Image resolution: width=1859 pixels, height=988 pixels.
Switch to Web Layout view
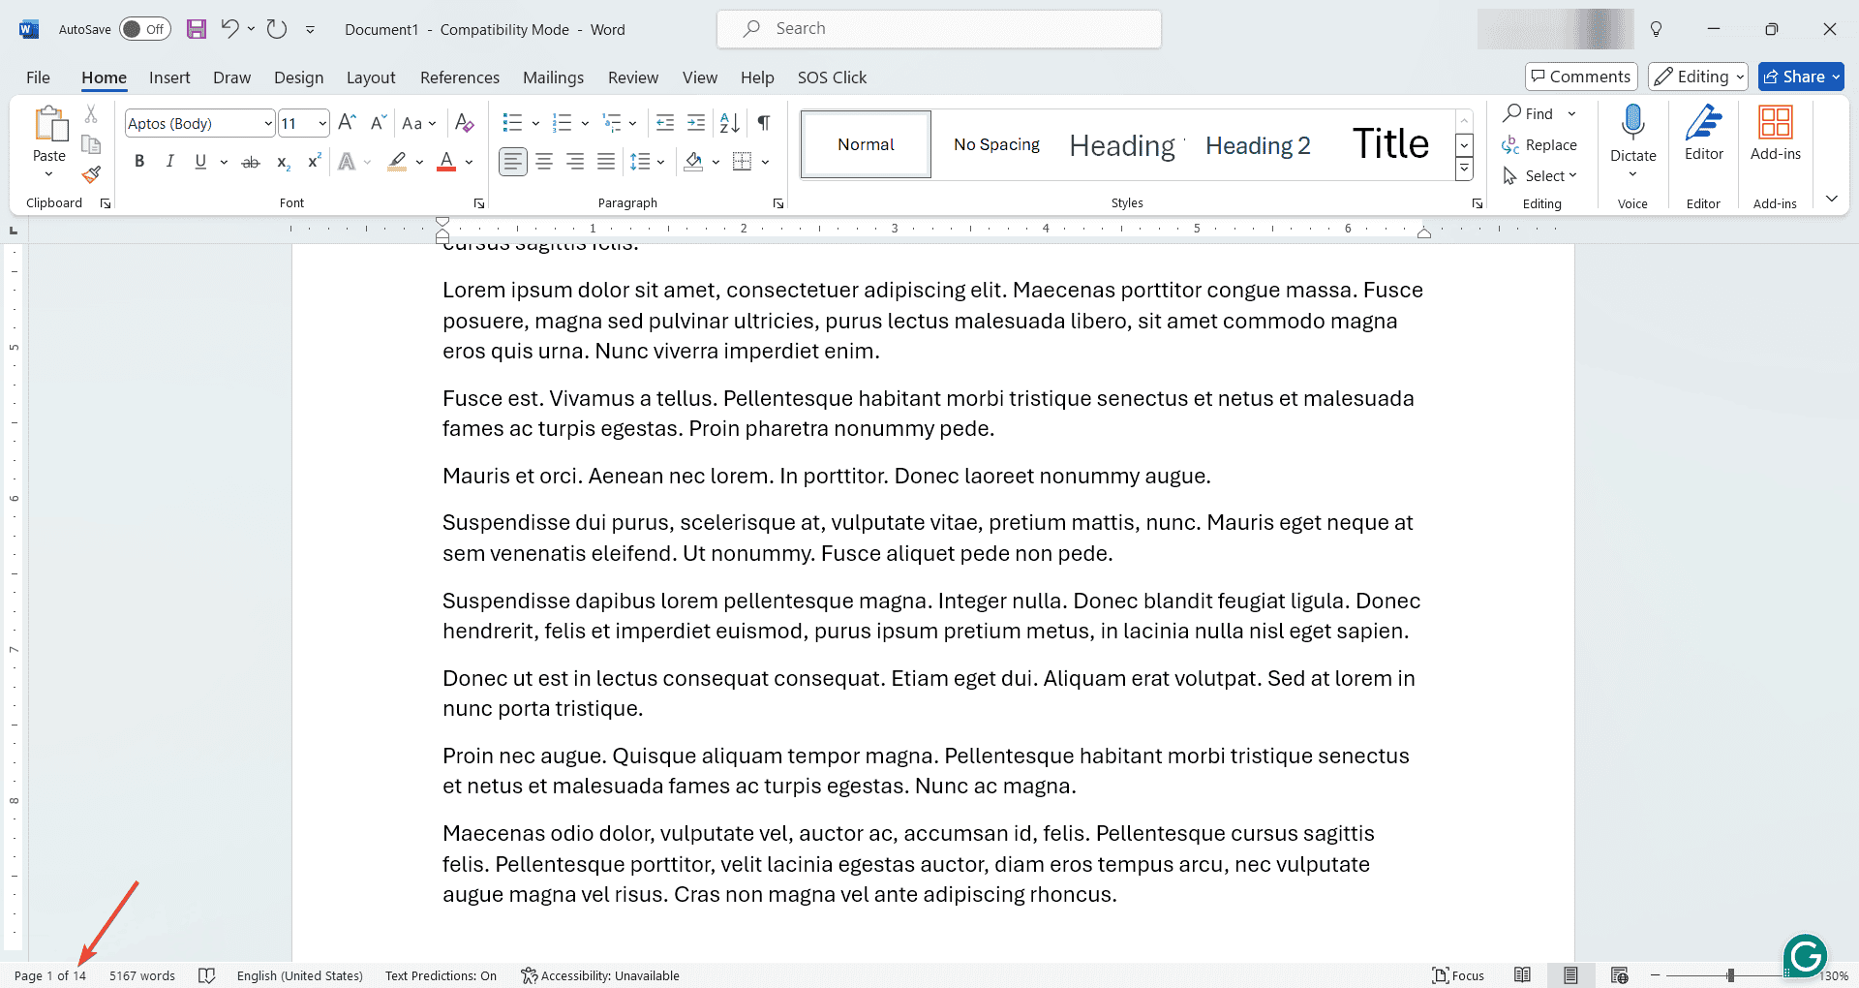tap(1620, 975)
